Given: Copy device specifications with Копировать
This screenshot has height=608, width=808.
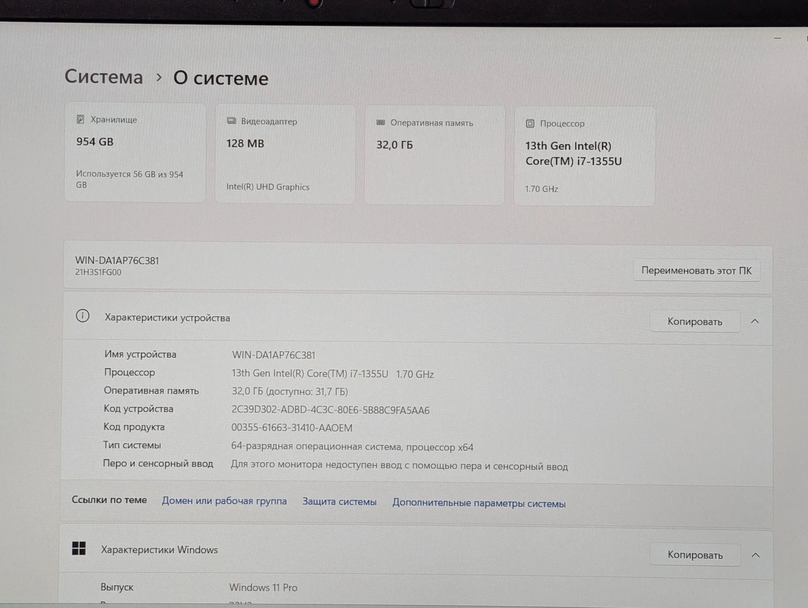Looking at the screenshot, I should click(695, 321).
